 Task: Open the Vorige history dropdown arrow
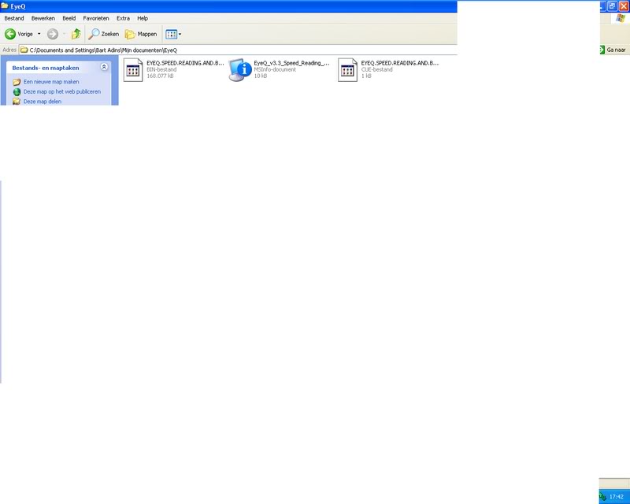tap(39, 34)
